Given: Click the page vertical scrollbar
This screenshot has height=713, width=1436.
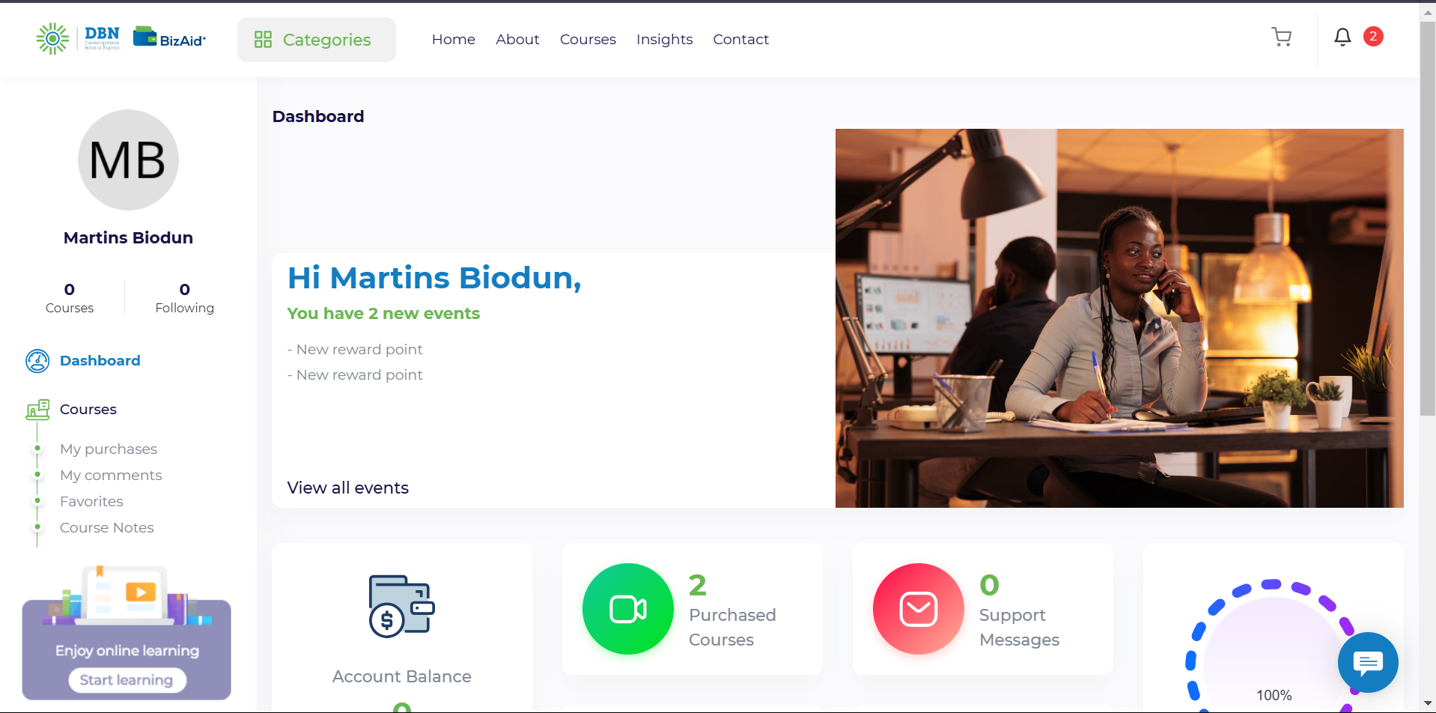Looking at the screenshot, I should coord(1428,217).
